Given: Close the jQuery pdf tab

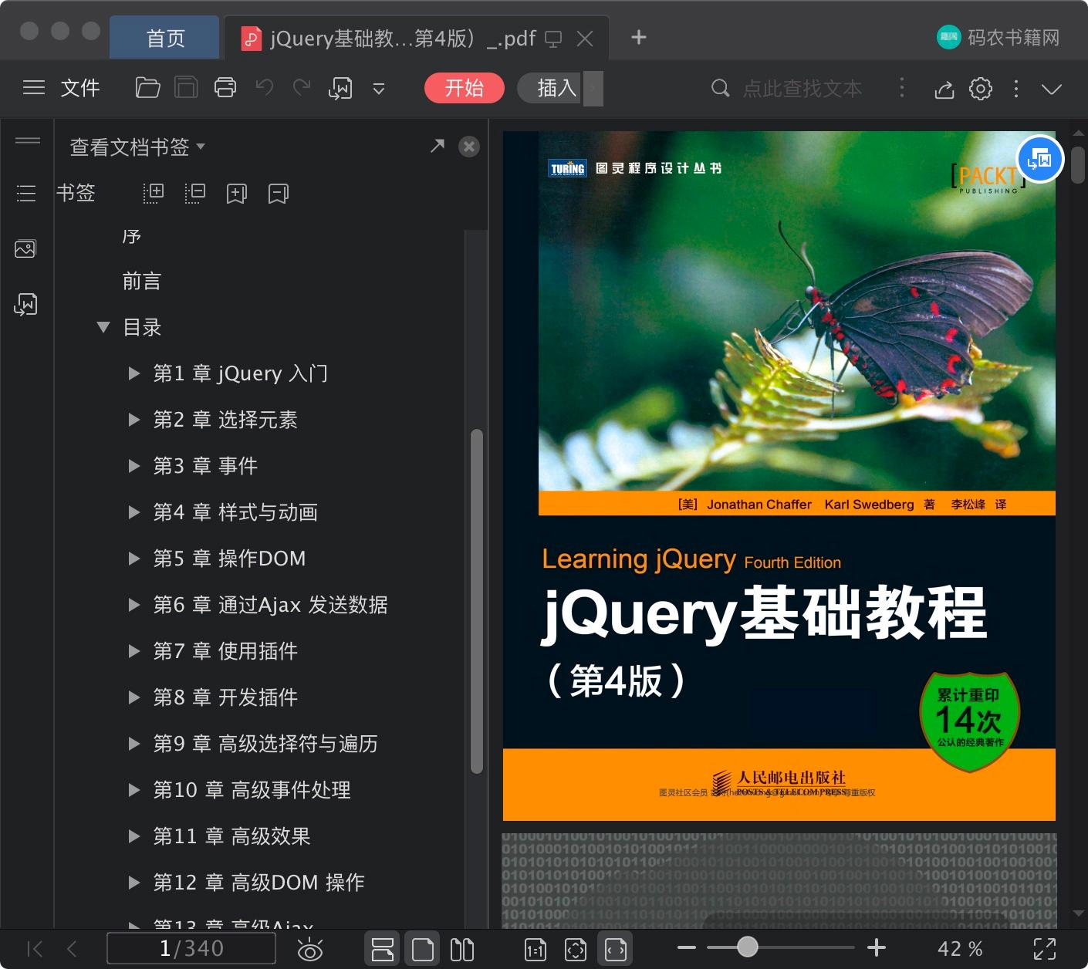Looking at the screenshot, I should [x=585, y=39].
